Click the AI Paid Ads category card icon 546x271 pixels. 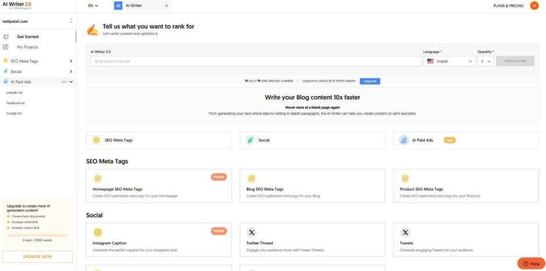[x=404, y=140]
